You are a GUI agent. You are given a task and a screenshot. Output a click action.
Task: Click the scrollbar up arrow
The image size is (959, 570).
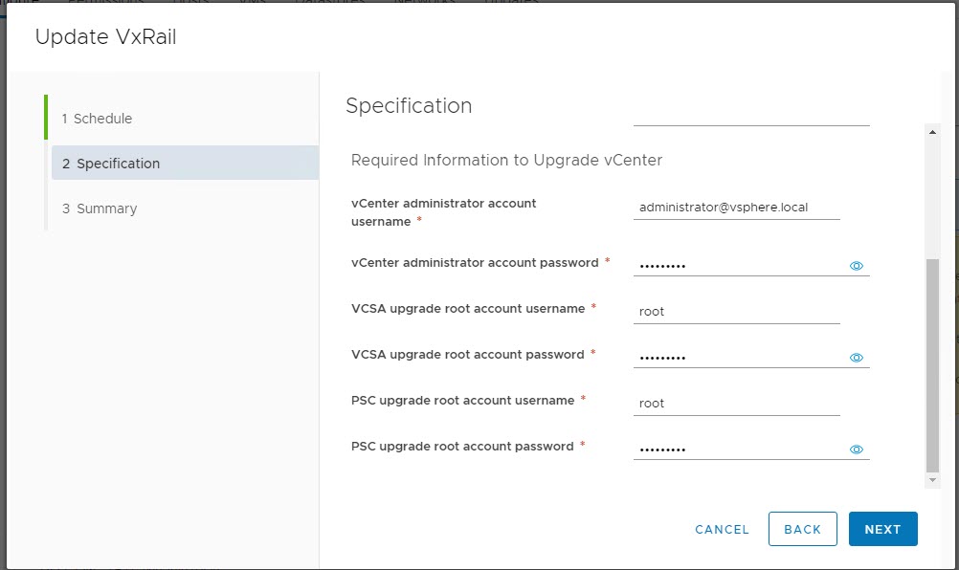tap(933, 133)
